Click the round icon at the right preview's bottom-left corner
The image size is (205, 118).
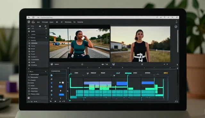click(113, 64)
